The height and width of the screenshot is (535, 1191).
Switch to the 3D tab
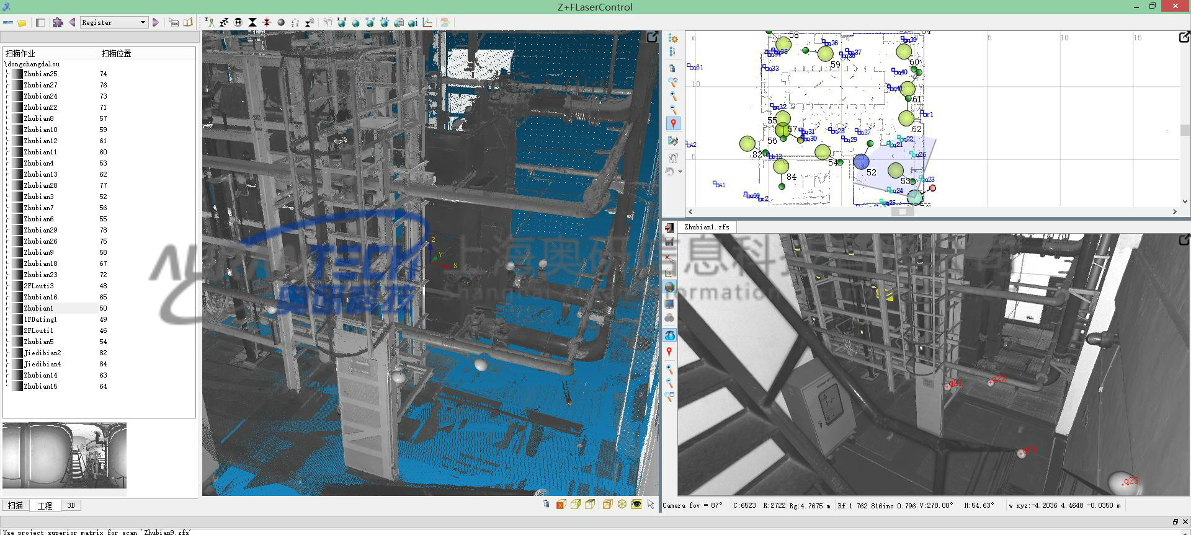tap(71, 505)
